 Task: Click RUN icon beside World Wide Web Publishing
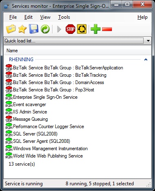coord(9,156)
